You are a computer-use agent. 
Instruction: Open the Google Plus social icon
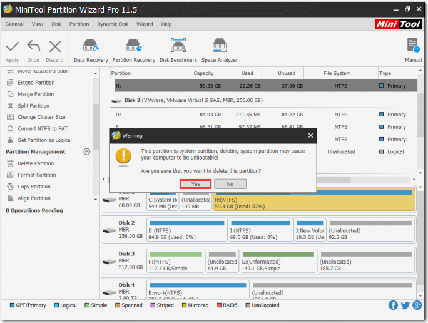(x=417, y=305)
